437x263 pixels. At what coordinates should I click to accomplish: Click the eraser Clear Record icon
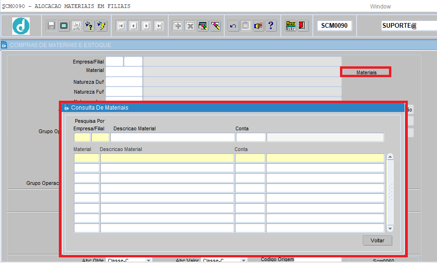(215, 26)
